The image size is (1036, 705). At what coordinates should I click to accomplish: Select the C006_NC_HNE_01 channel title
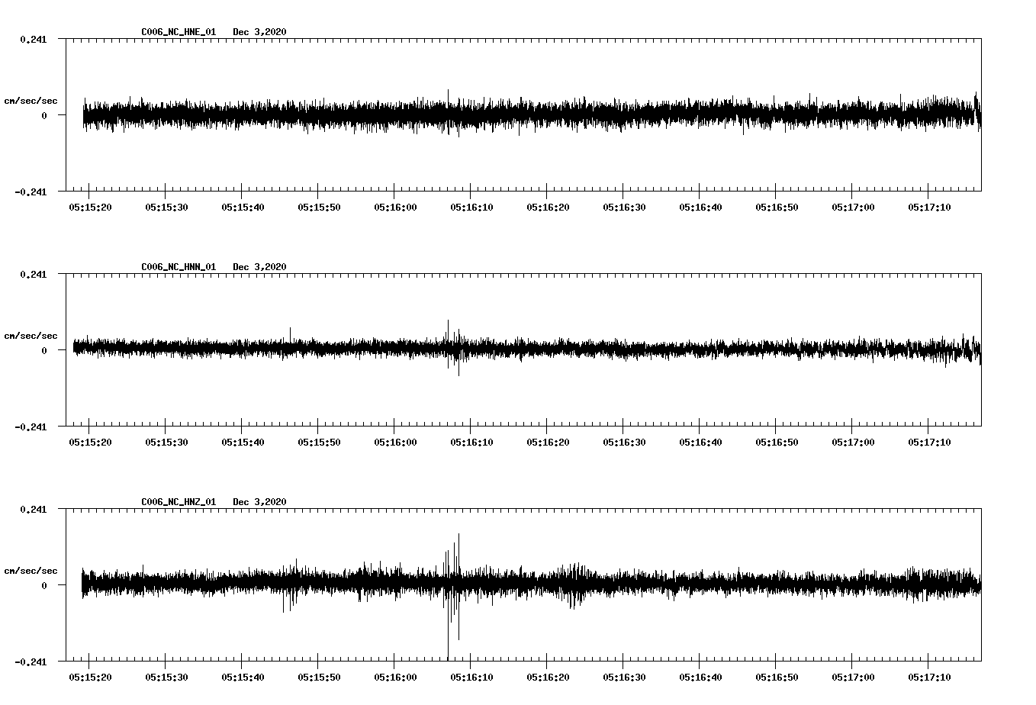[177, 31]
